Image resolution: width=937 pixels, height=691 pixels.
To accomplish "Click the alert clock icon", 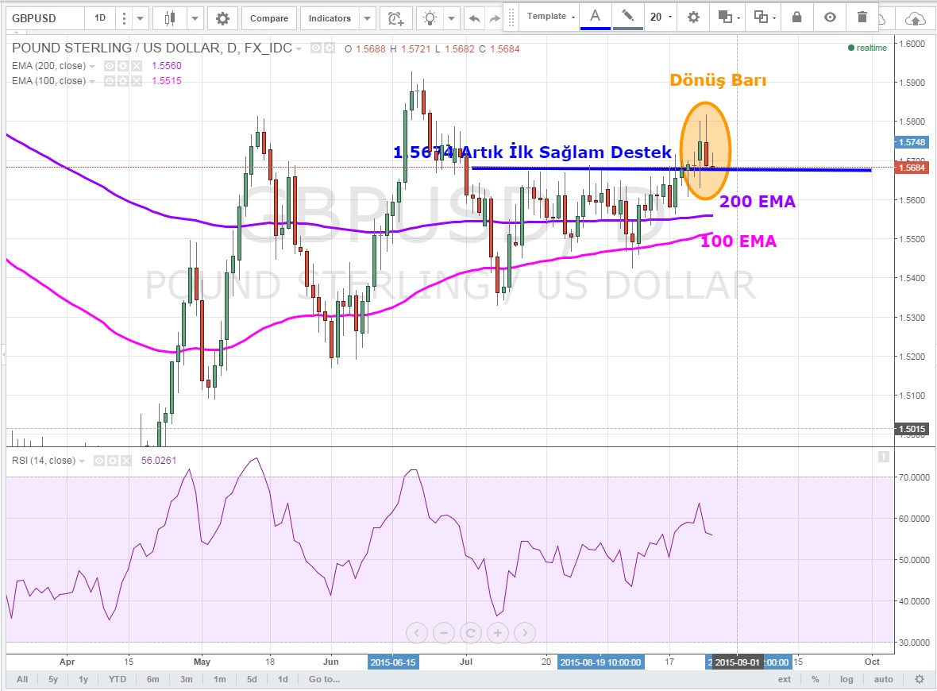I will [x=395, y=17].
